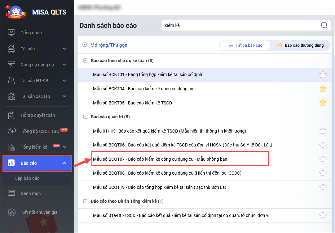Click the Tổng kiểm kê document icon
Viewport: 335px width, 233px height.
[11, 147]
